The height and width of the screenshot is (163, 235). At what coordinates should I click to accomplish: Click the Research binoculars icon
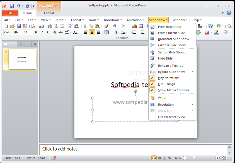click(77, 26)
